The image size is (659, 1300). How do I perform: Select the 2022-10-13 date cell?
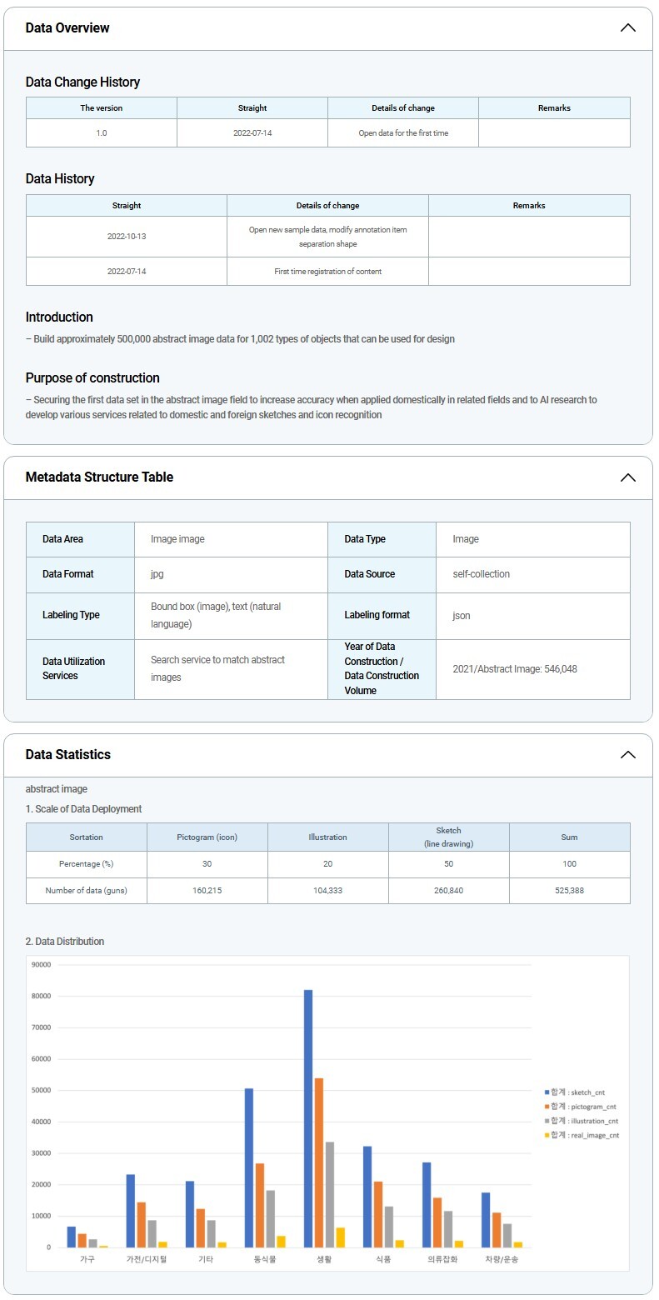pyautogui.click(x=127, y=237)
